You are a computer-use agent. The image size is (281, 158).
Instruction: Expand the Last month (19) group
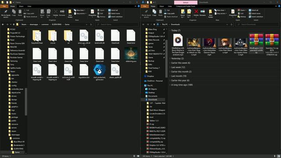coord(170,76)
